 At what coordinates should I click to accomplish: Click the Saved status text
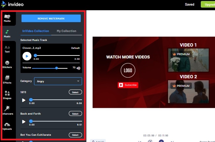[190, 4]
